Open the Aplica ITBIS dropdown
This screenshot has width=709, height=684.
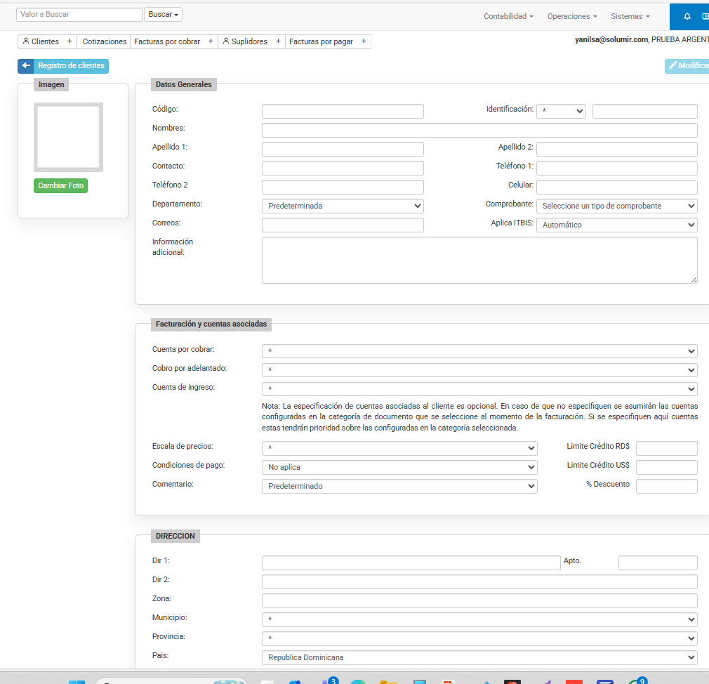pos(616,225)
